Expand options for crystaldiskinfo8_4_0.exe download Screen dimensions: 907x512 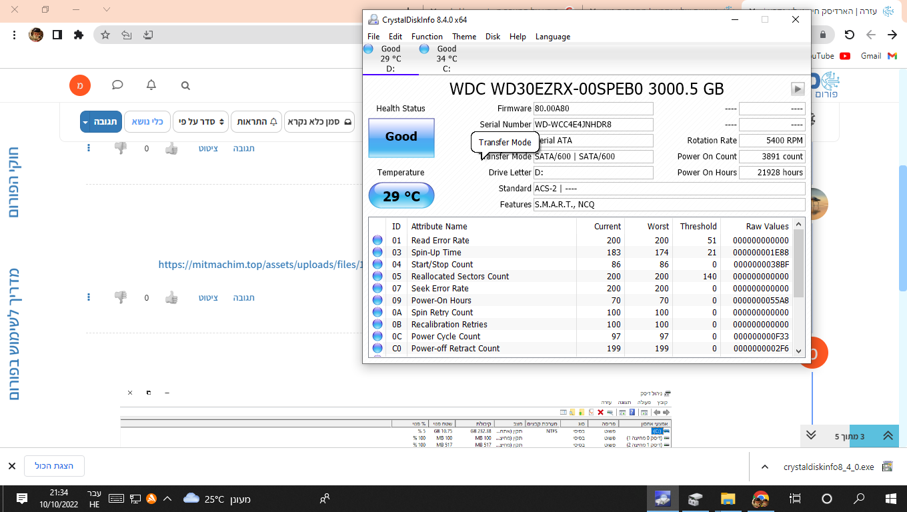765,467
